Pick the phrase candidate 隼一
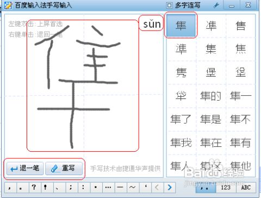 coord(241,96)
